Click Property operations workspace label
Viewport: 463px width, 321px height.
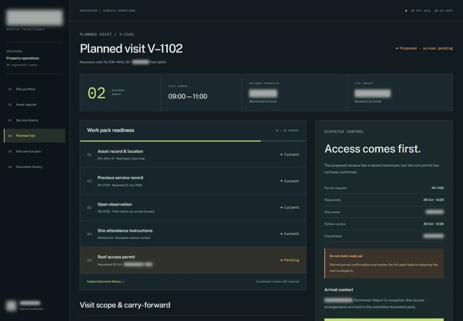23,58
